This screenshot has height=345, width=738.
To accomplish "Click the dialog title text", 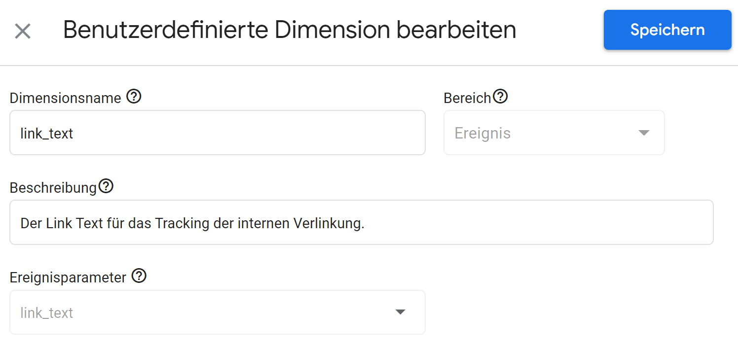I will [289, 30].
